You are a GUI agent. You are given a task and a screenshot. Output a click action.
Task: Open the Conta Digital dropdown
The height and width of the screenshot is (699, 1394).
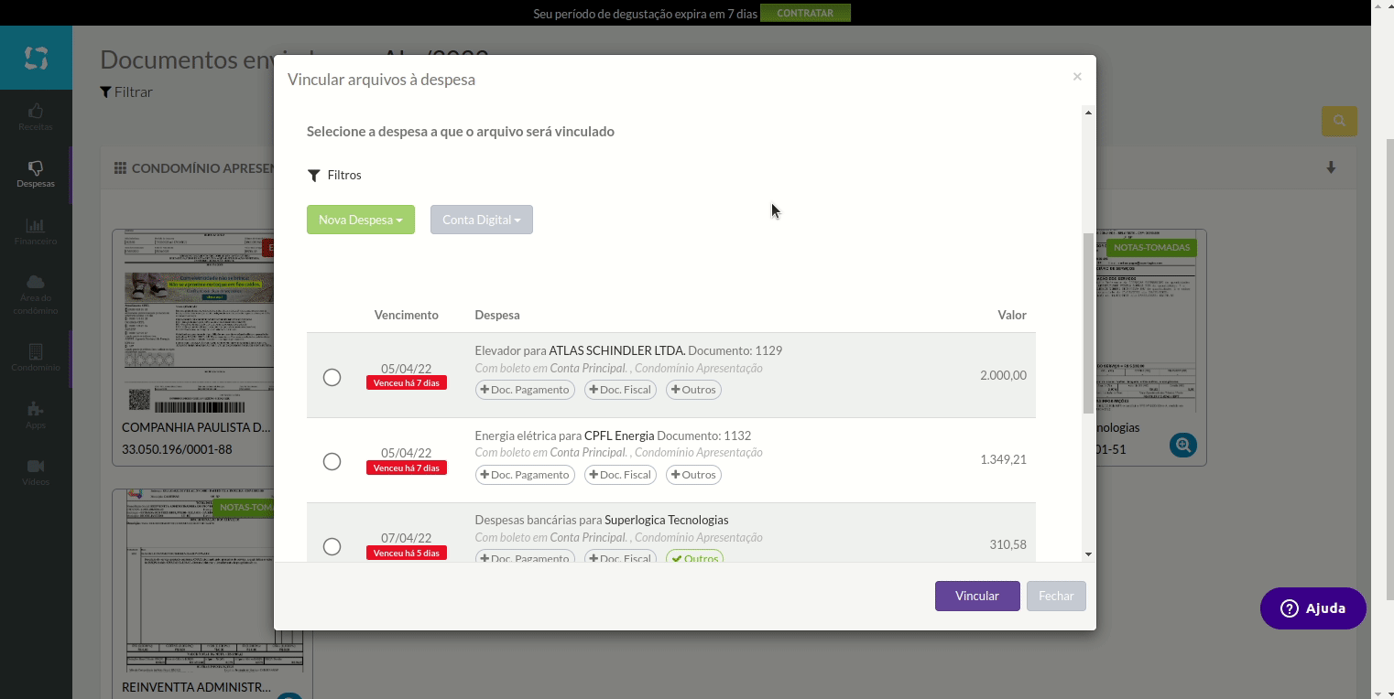(x=482, y=220)
